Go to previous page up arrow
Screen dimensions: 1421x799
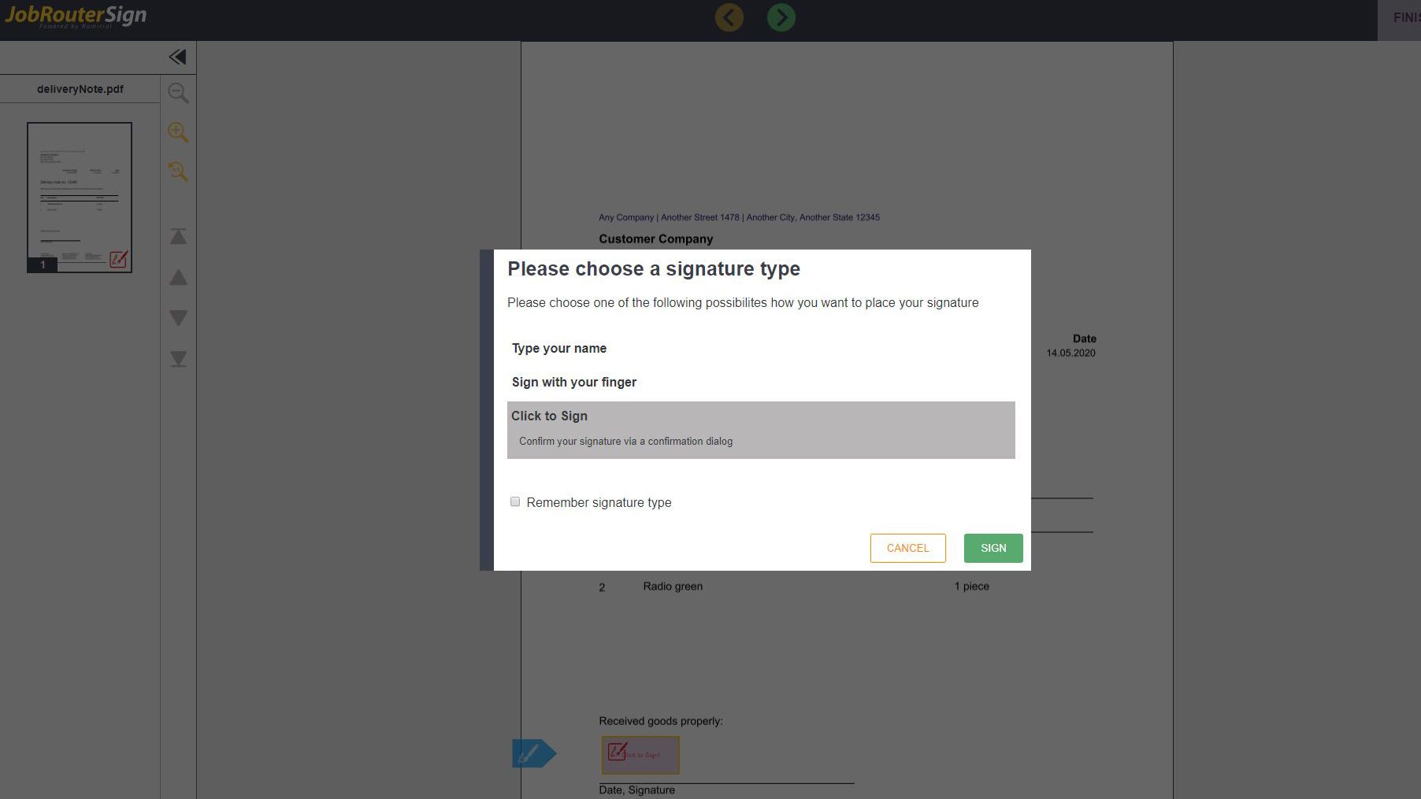pos(179,277)
